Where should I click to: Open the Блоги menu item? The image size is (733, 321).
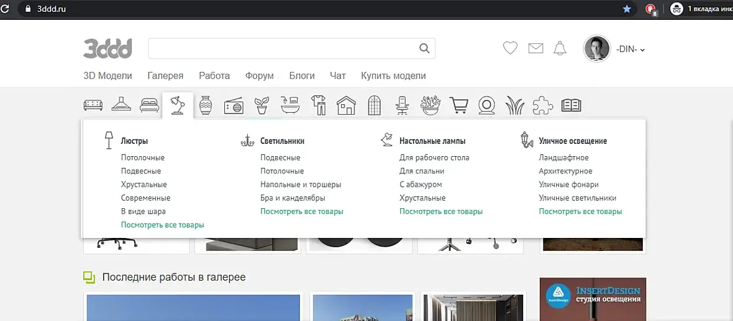(x=302, y=76)
